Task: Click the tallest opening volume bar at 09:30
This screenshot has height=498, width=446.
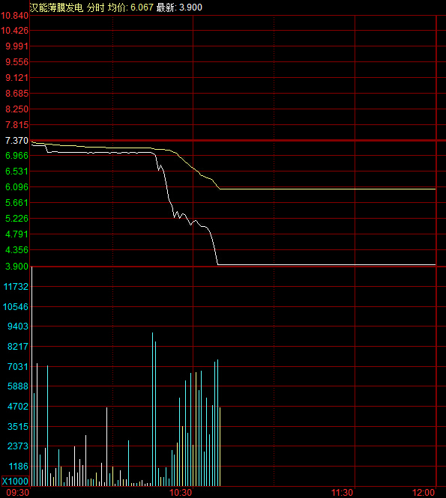Action: point(31,377)
